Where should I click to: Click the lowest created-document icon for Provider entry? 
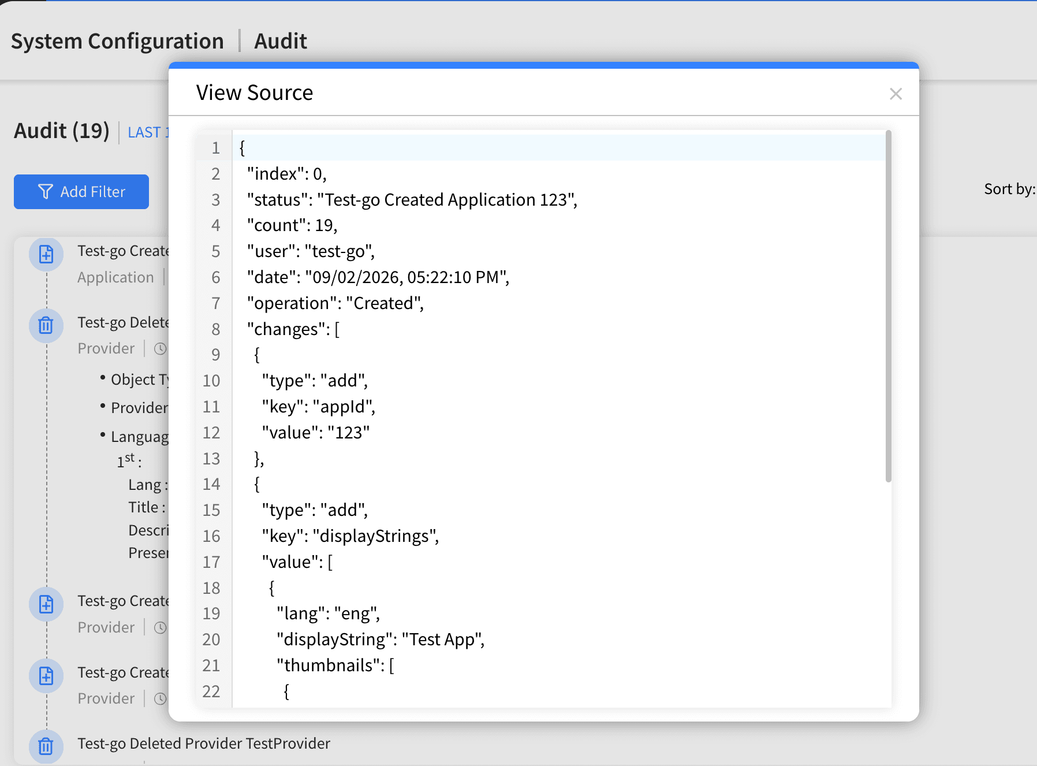click(x=46, y=676)
